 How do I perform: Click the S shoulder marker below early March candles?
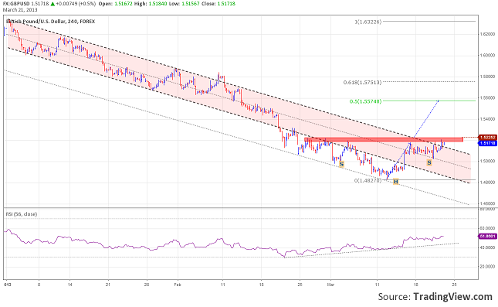pyautogui.click(x=341, y=164)
